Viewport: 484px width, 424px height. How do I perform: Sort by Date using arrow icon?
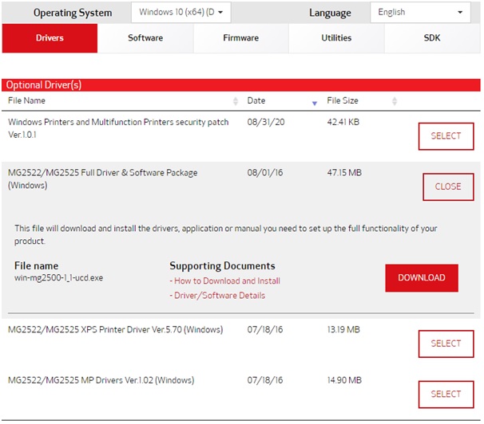pyautogui.click(x=314, y=103)
